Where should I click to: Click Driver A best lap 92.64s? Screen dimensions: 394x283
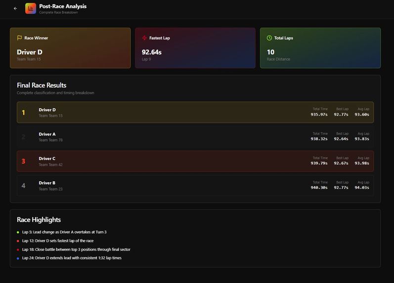tap(341, 139)
